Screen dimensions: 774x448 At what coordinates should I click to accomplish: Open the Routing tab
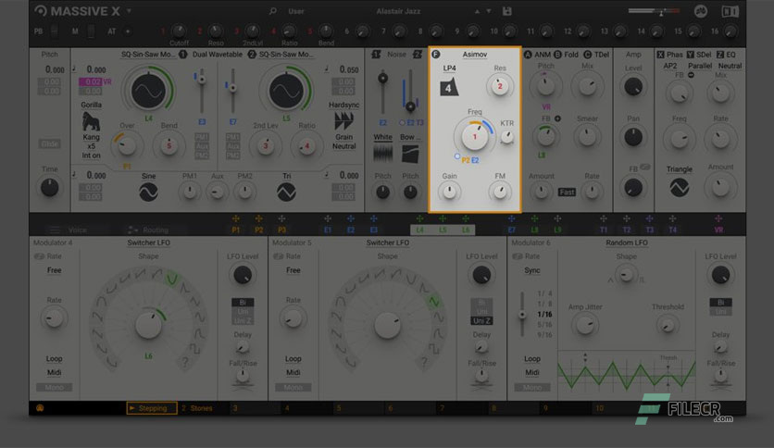[x=148, y=230]
